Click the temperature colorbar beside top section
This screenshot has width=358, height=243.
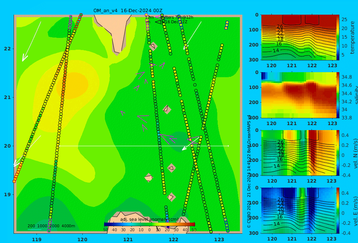338,38
